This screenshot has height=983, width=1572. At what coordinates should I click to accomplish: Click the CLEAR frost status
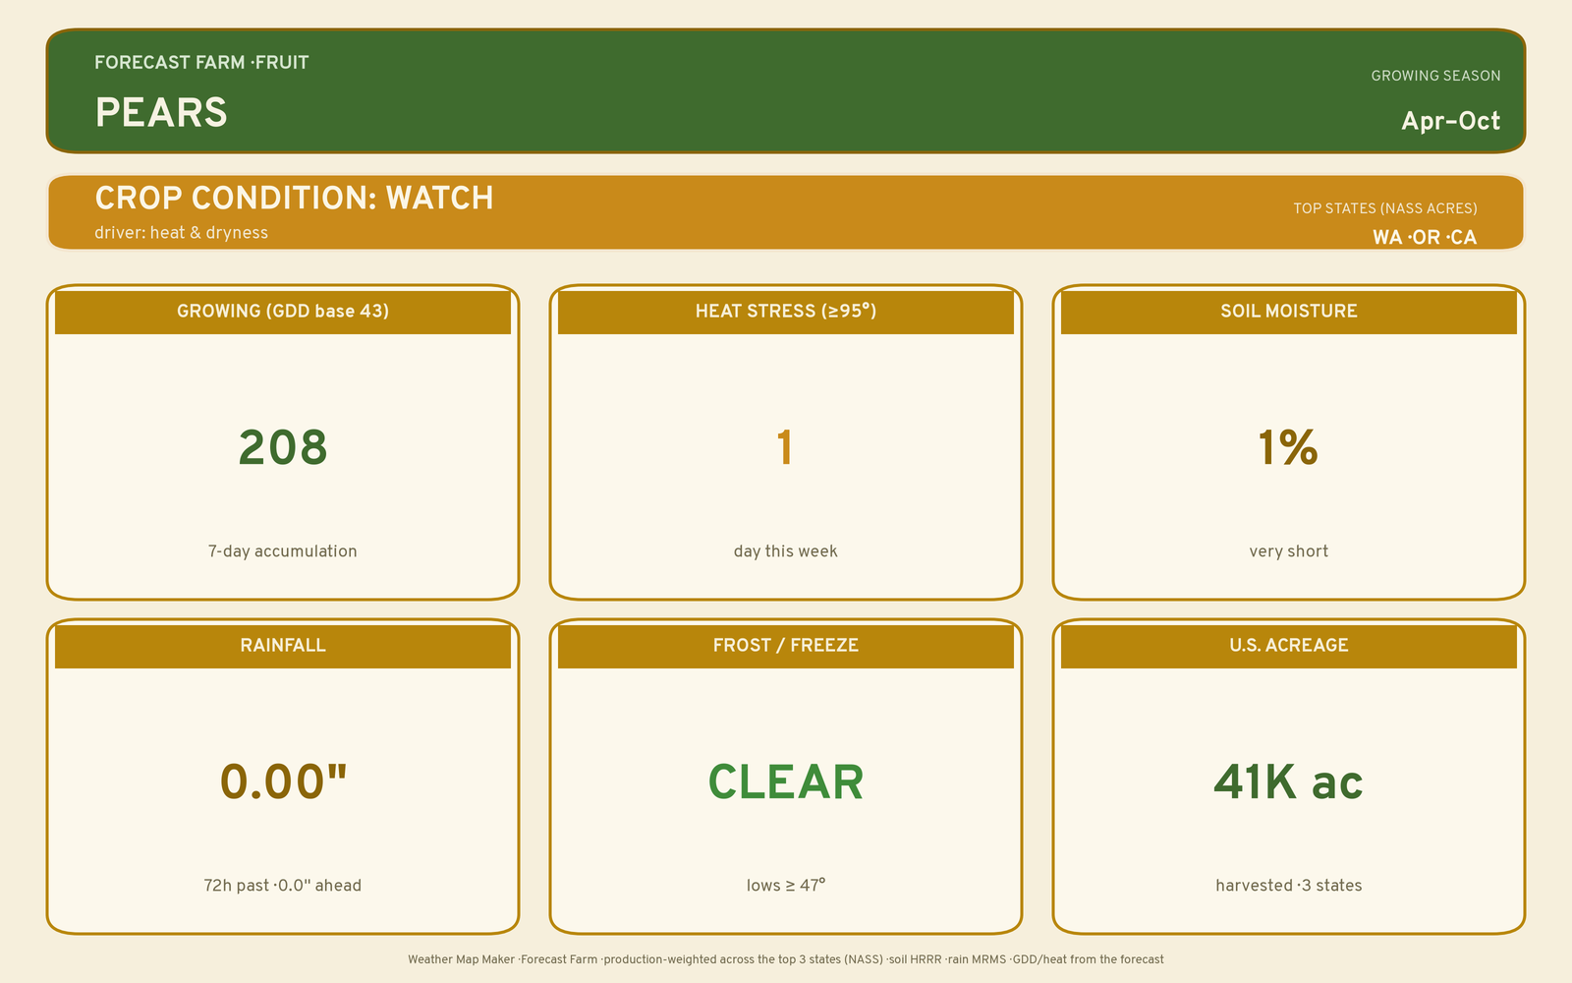coord(786,782)
